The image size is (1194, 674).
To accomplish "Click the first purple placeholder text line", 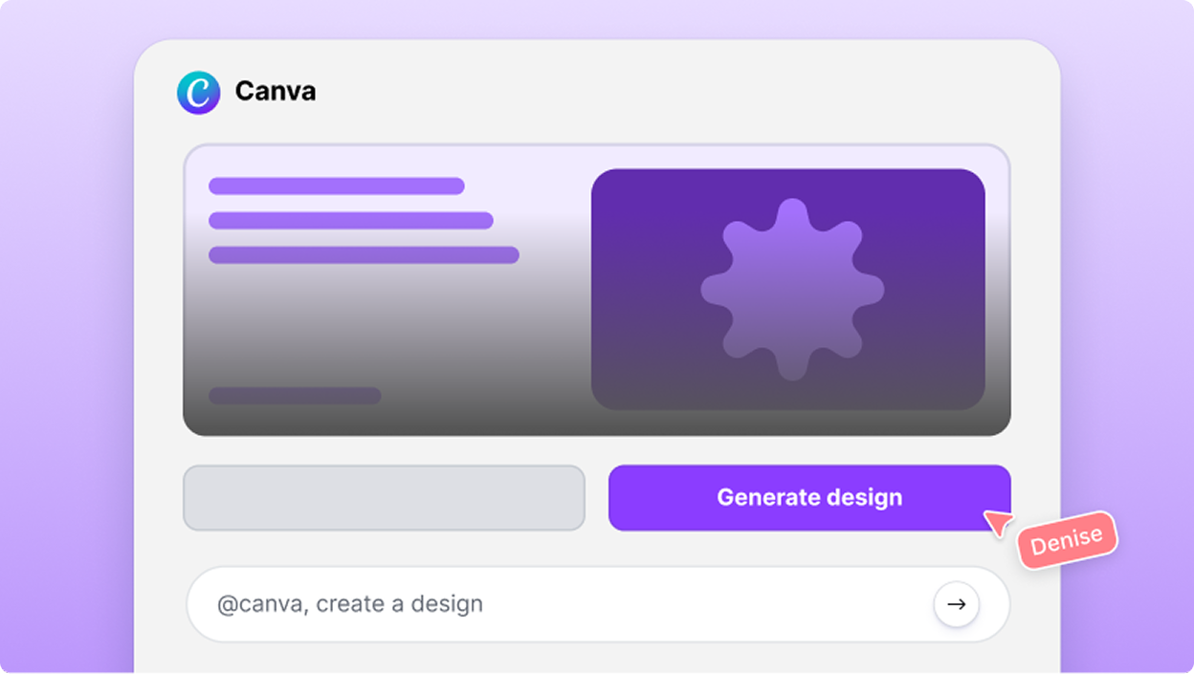I will [x=337, y=185].
